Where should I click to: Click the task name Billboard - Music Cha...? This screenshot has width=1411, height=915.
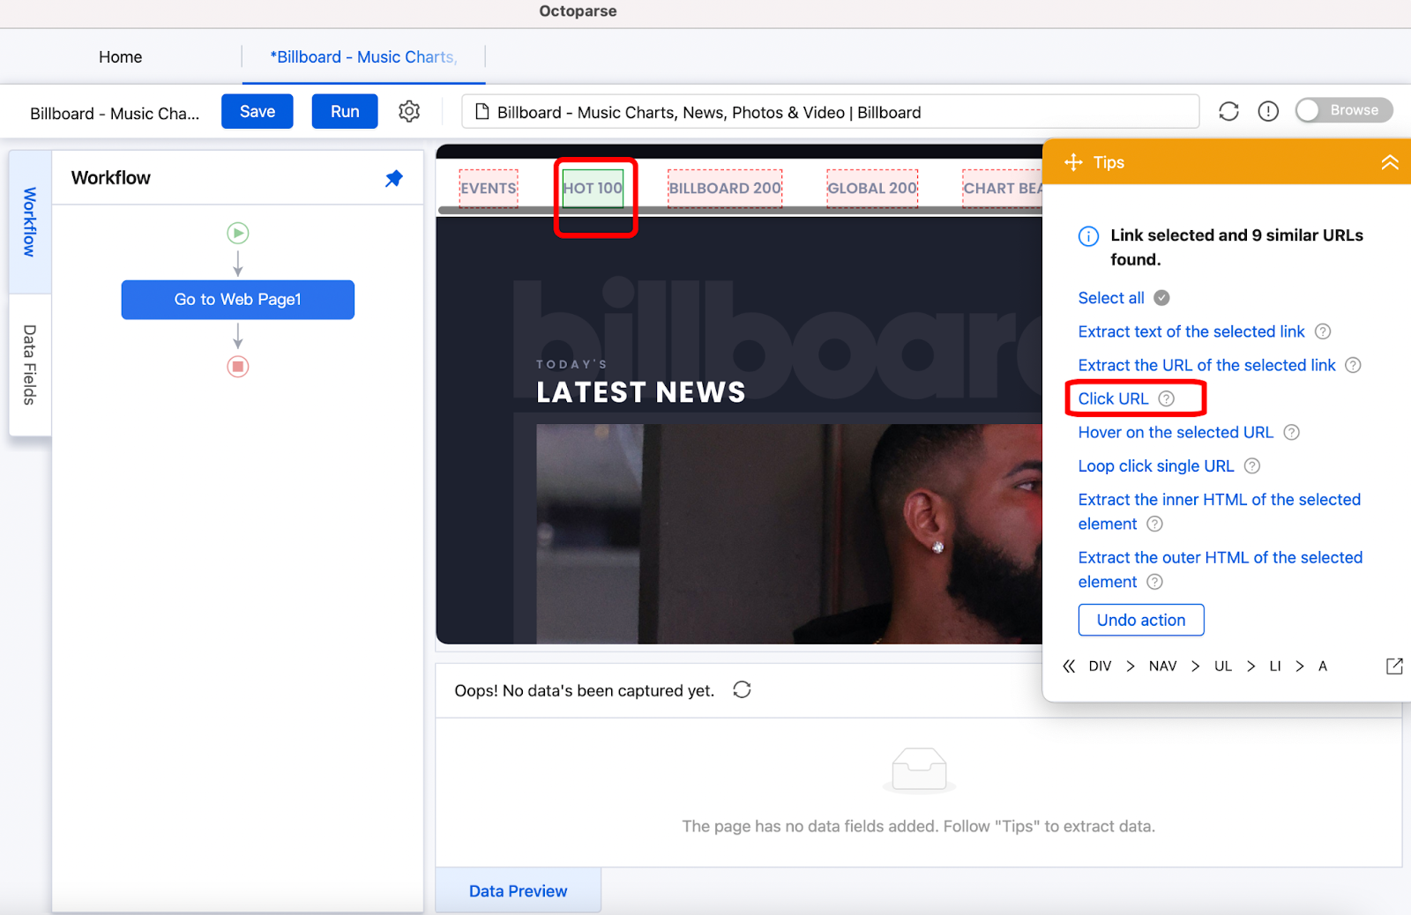pos(115,114)
